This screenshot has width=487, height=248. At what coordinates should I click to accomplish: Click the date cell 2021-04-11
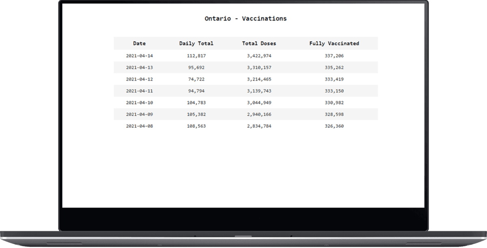pyautogui.click(x=140, y=91)
